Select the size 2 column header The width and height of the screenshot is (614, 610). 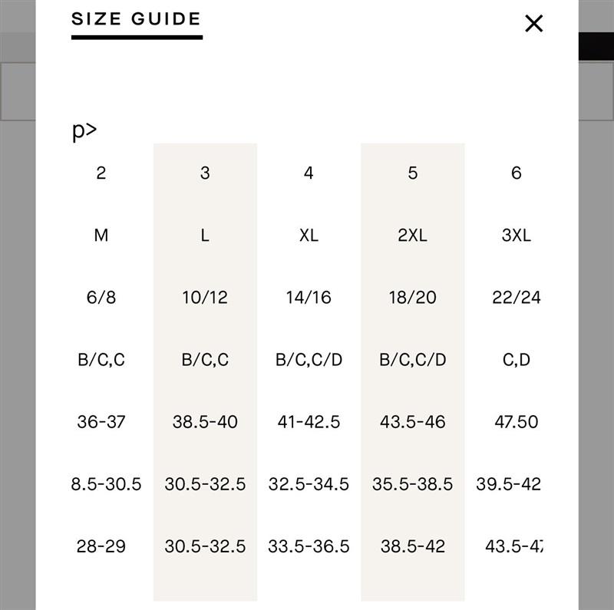pyautogui.click(x=101, y=173)
